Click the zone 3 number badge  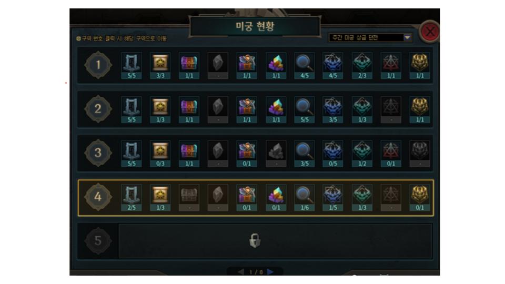click(98, 153)
